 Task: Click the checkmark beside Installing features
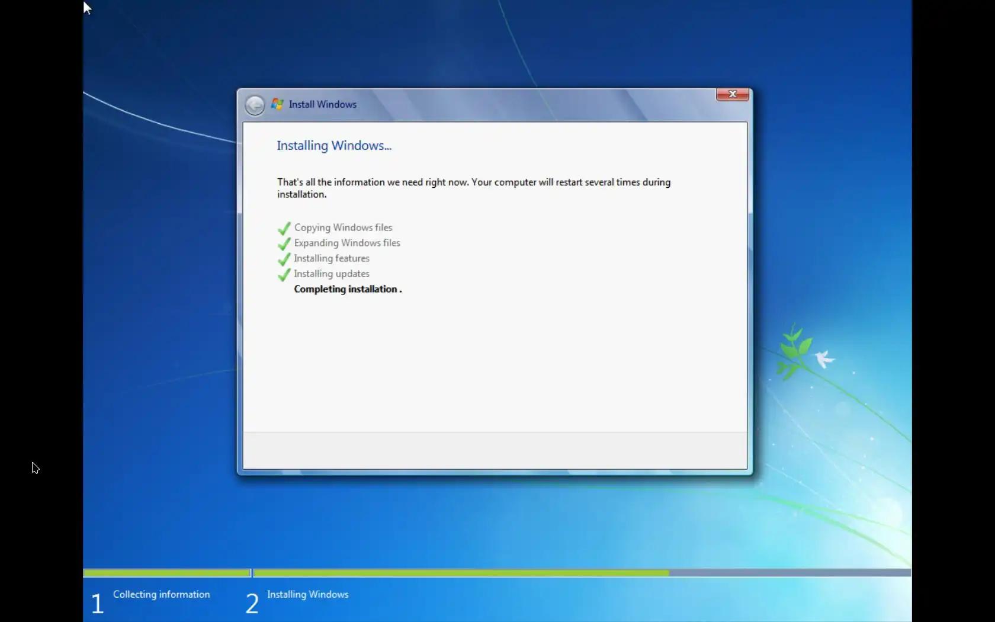click(x=284, y=259)
